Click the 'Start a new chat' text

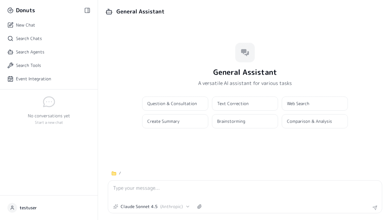(x=49, y=123)
